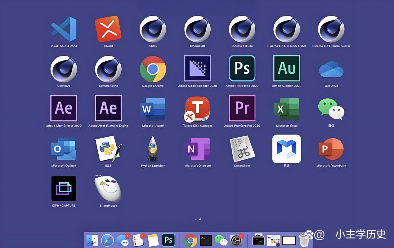
Task: Launch Python IDLE
Action: point(108,149)
